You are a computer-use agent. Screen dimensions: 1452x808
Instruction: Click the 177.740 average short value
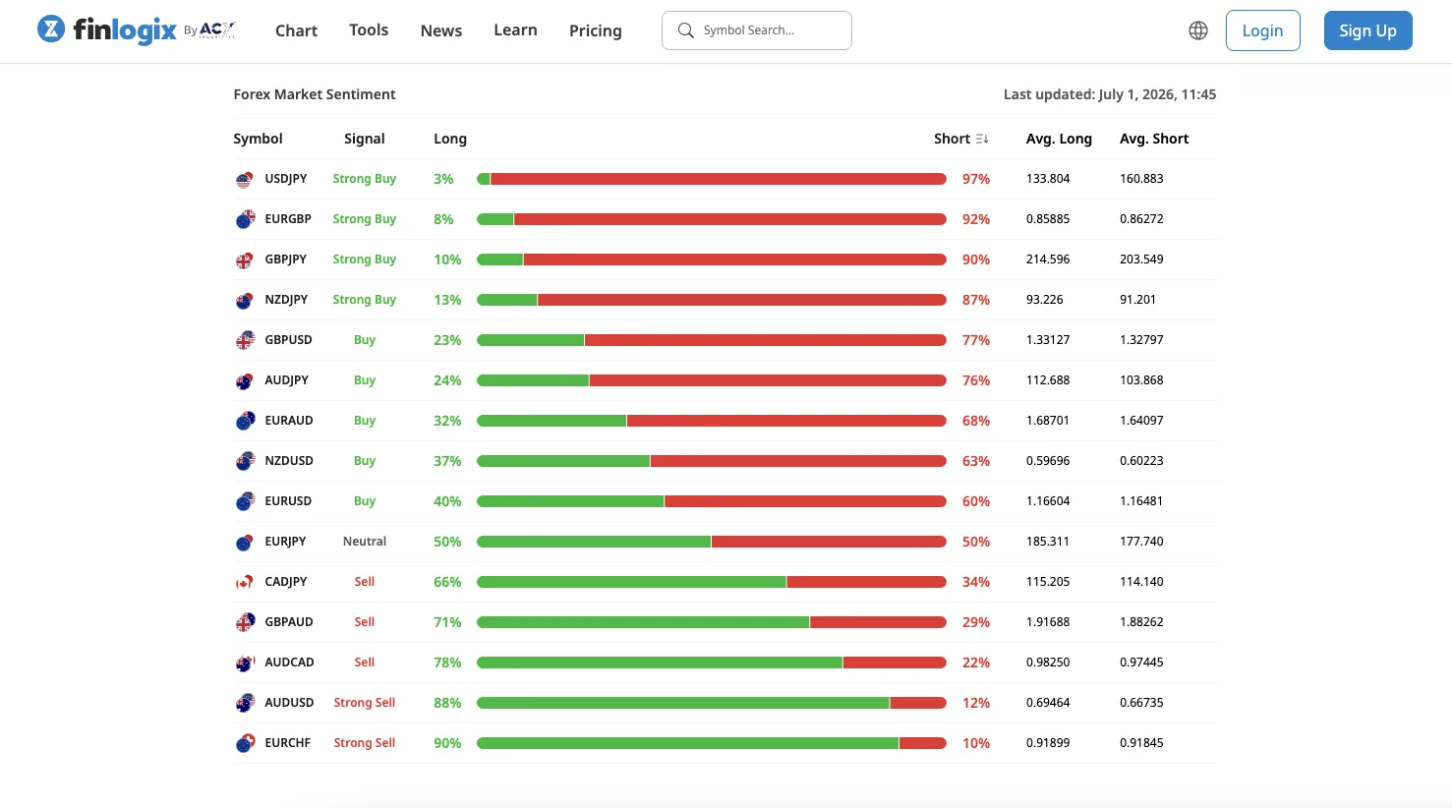pyautogui.click(x=1141, y=542)
